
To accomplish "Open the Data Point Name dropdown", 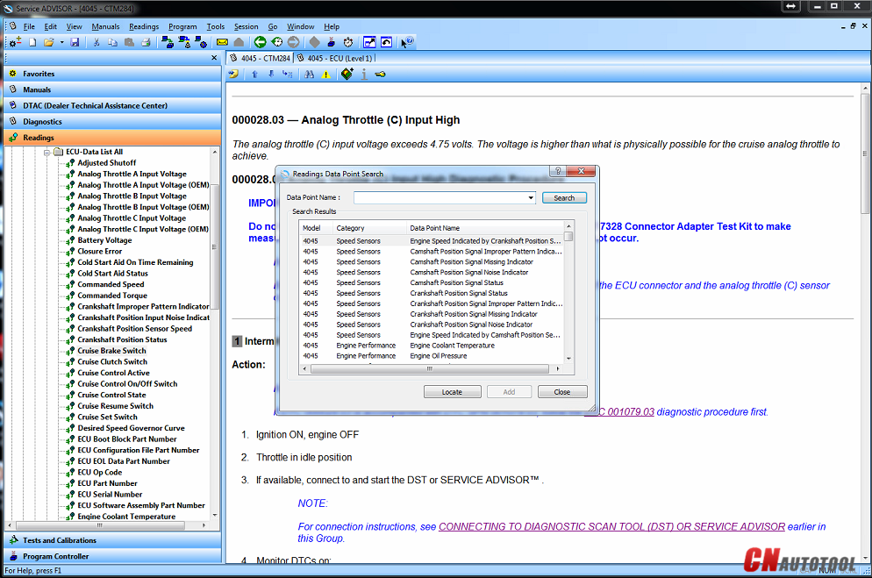I will [531, 198].
